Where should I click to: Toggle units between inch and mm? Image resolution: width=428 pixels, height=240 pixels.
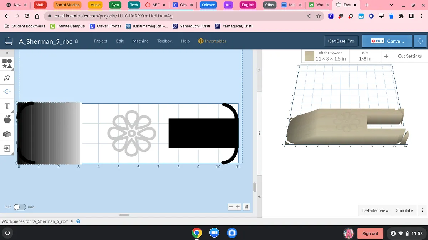pos(20,207)
